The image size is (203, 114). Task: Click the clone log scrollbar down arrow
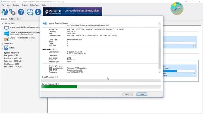(160, 72)
